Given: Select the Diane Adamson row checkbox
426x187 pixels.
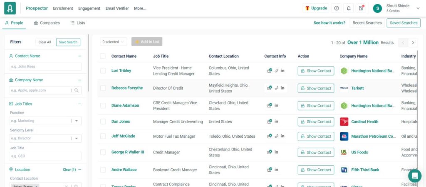Looking at the screenshot, I should pyautogui.click(x=103, y=106).
